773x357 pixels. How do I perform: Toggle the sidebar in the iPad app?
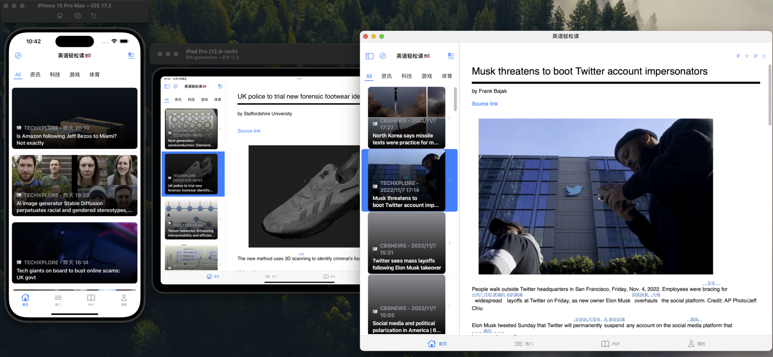[x=167, y=86]
